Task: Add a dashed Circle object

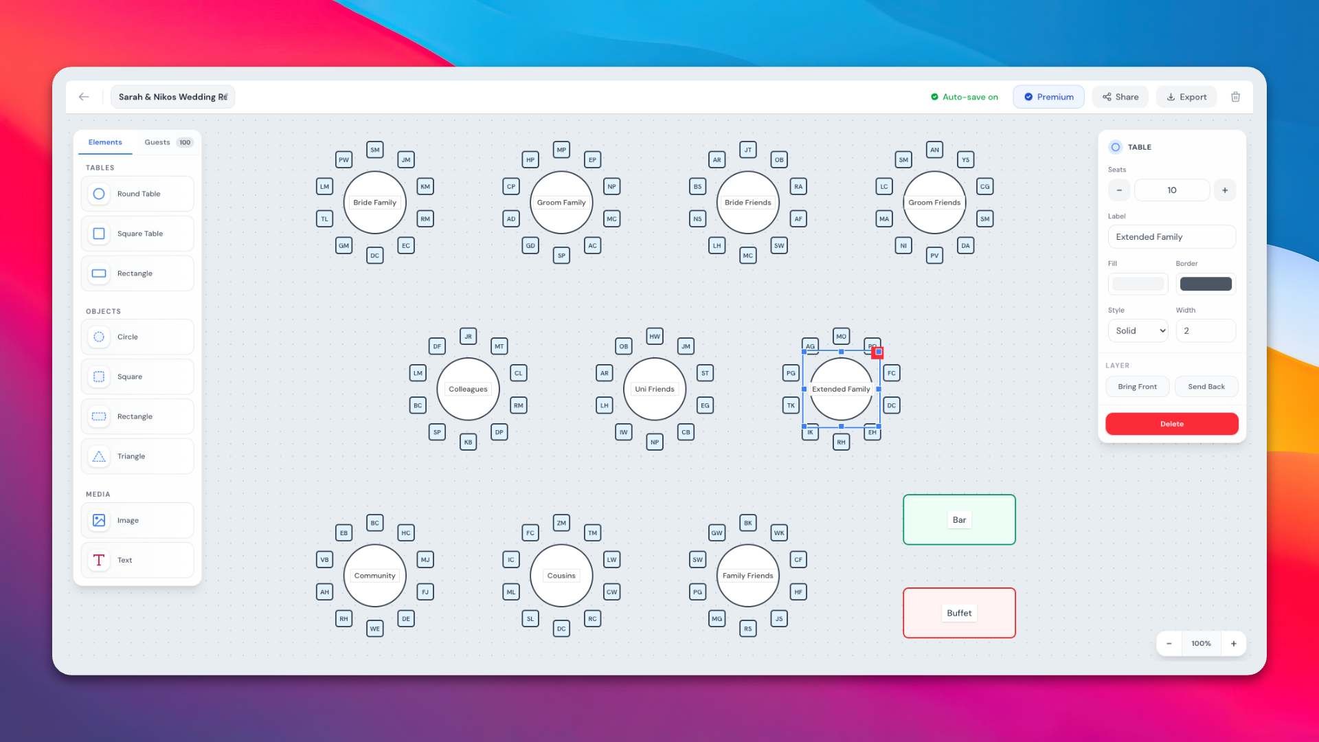Action: click(137, 337)
